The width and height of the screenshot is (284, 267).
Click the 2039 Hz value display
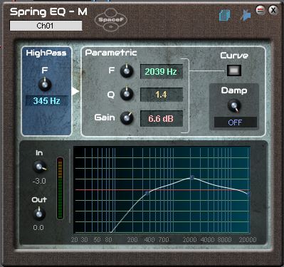click(x=162, y=71)
